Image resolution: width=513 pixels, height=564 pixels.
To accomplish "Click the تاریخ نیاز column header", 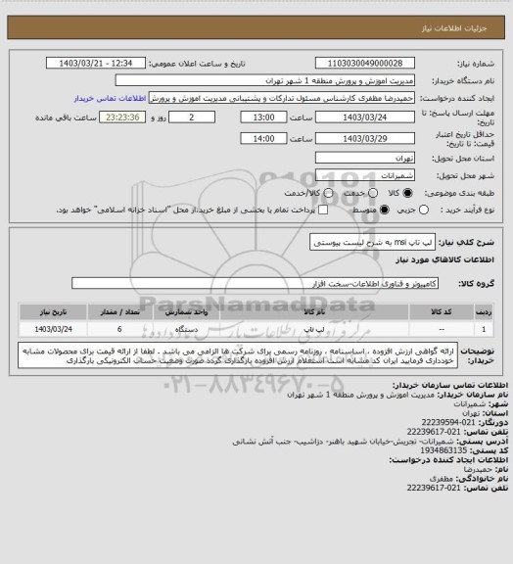I will [53, 312].
